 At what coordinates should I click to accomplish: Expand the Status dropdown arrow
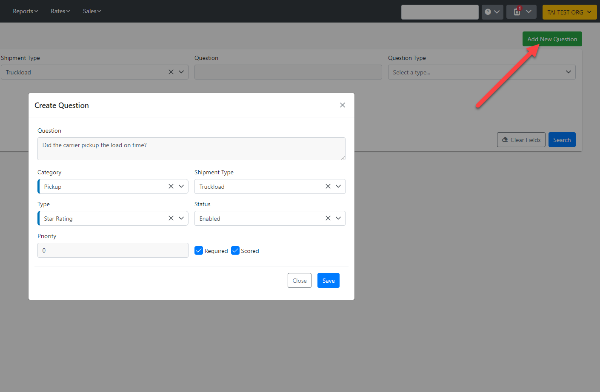pyautogui.click(x=338, y=218)
